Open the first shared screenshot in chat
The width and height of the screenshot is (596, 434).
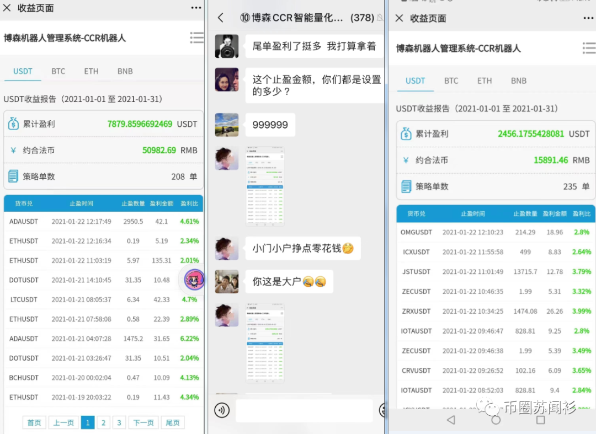265,186
